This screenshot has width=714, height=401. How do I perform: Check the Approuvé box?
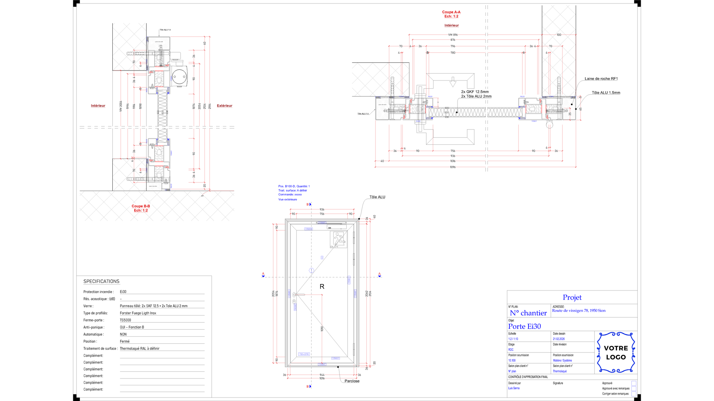pos(634,383)
